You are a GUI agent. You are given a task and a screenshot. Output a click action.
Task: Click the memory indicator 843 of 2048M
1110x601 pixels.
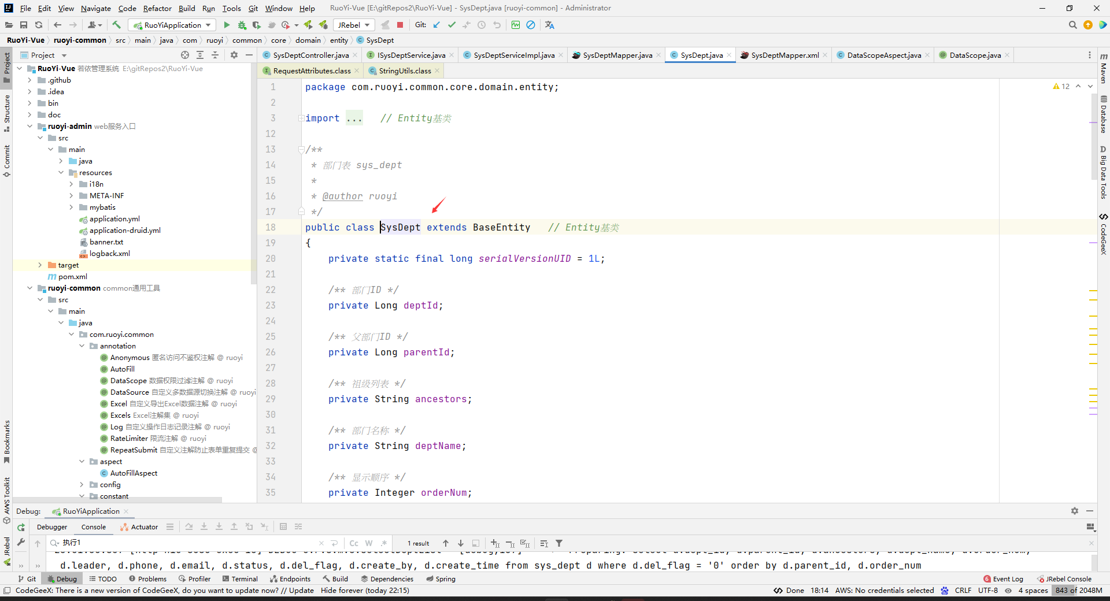point(1079,591)
